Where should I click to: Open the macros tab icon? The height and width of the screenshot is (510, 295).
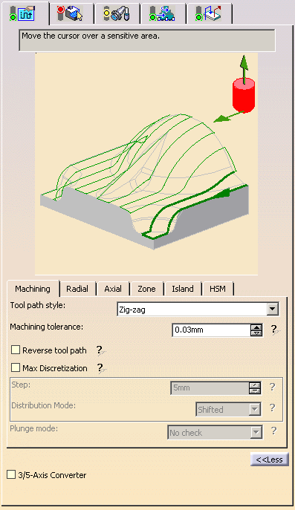pyautogui.click(x=208, y=14)
